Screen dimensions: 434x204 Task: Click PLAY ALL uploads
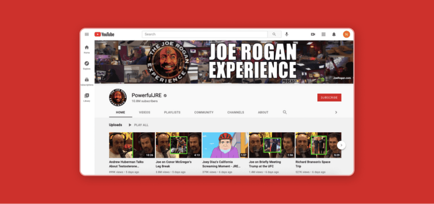tap(139, 125)
